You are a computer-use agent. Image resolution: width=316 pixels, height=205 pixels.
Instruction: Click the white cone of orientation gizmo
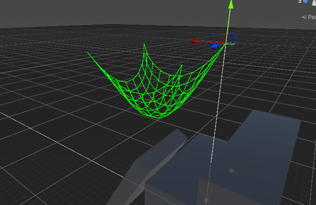click(314, 2)
